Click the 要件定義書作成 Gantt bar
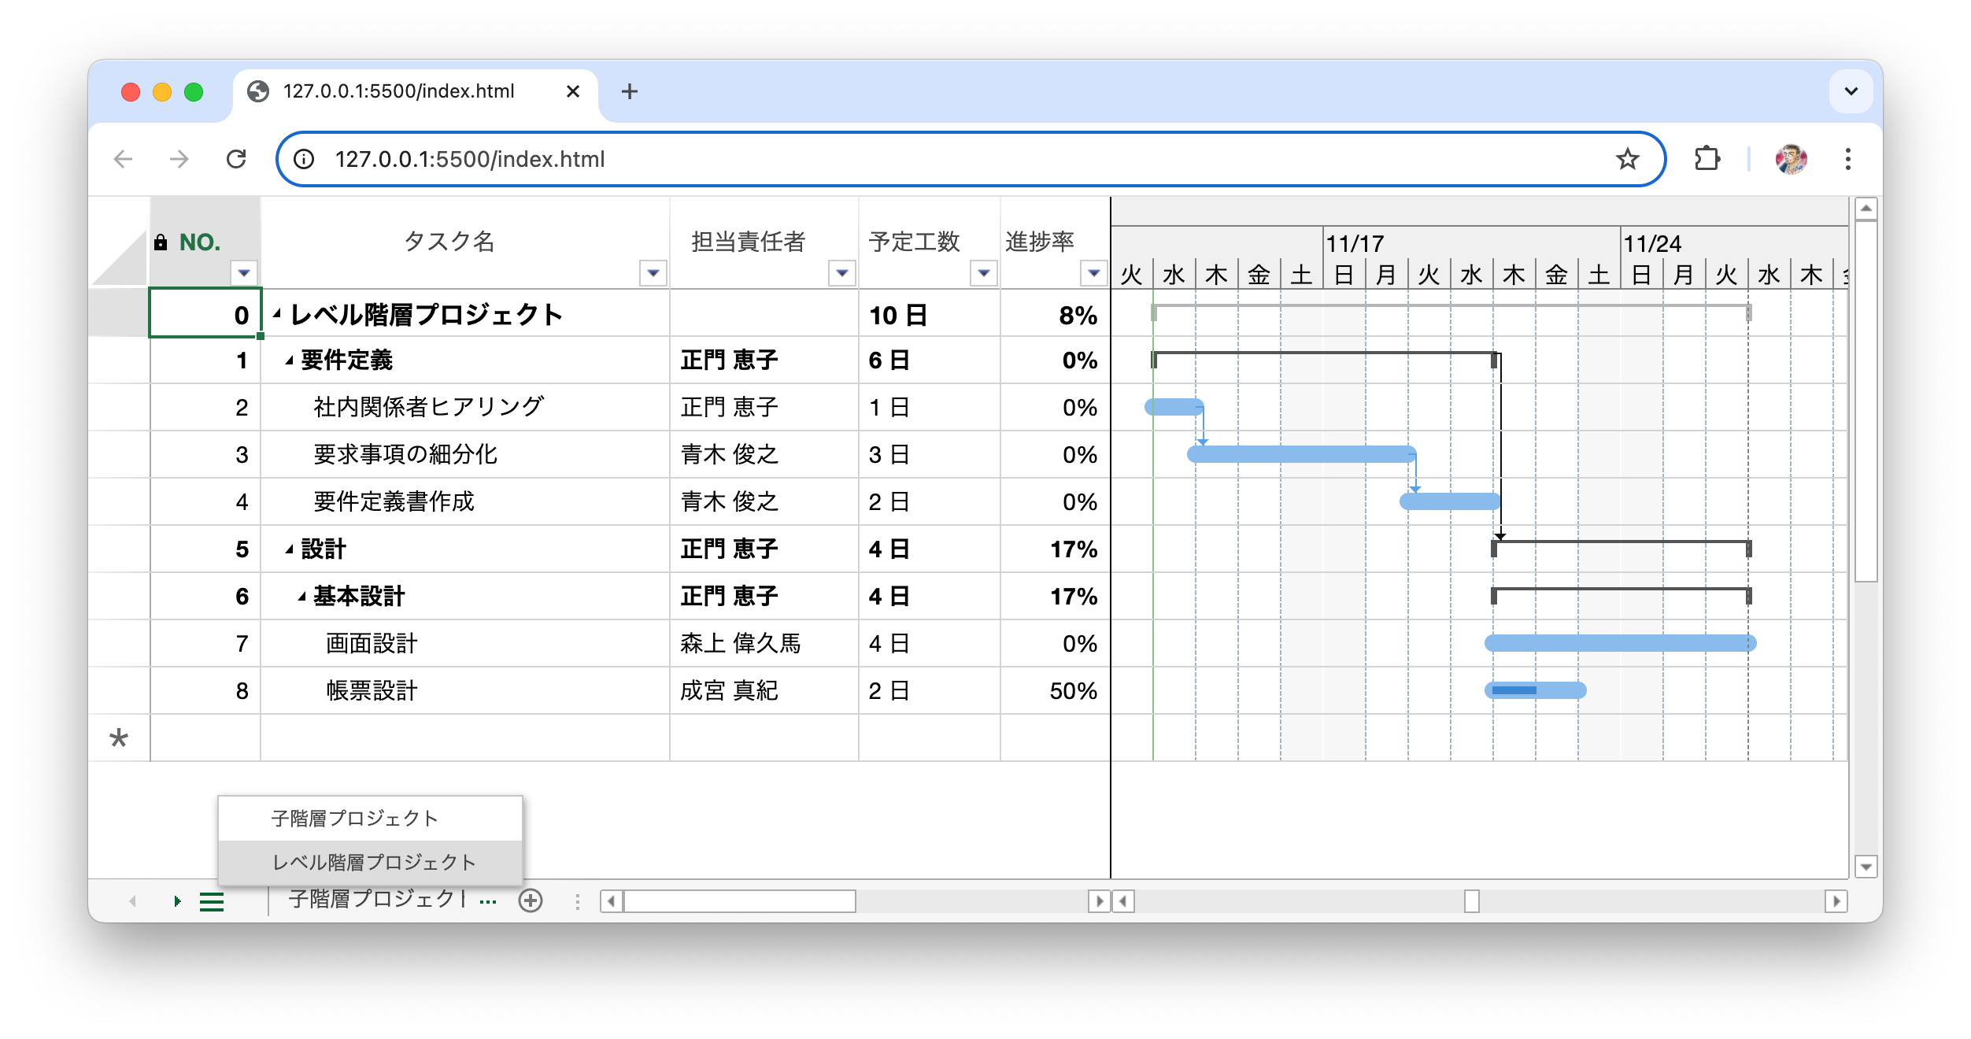1971x1039 pixels. [1450, 501]
